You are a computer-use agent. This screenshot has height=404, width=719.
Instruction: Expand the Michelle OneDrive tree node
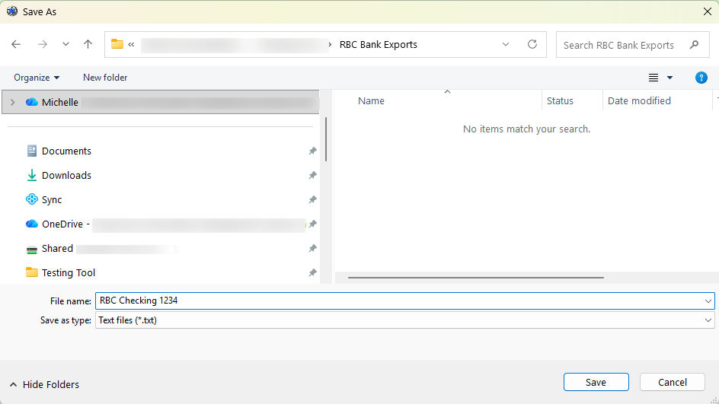coord(13,102)
